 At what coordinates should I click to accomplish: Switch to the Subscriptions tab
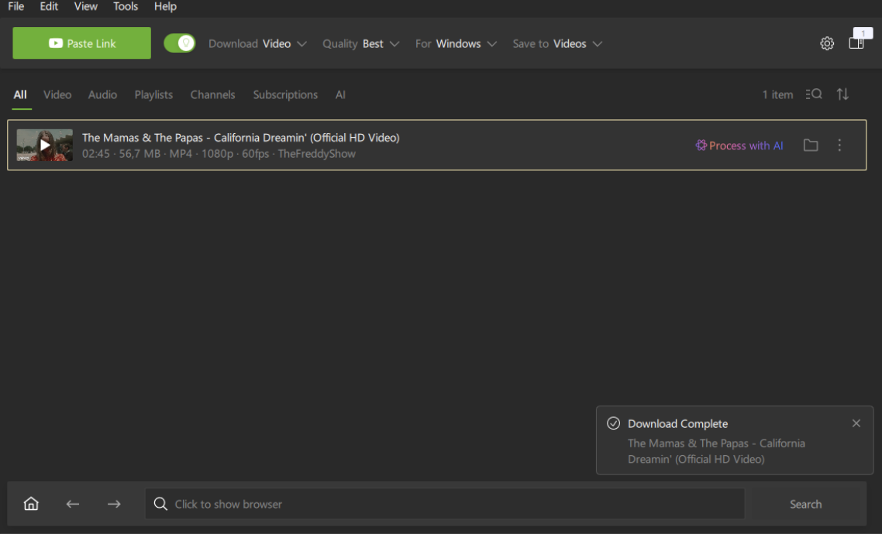click(x=285, y=95)
